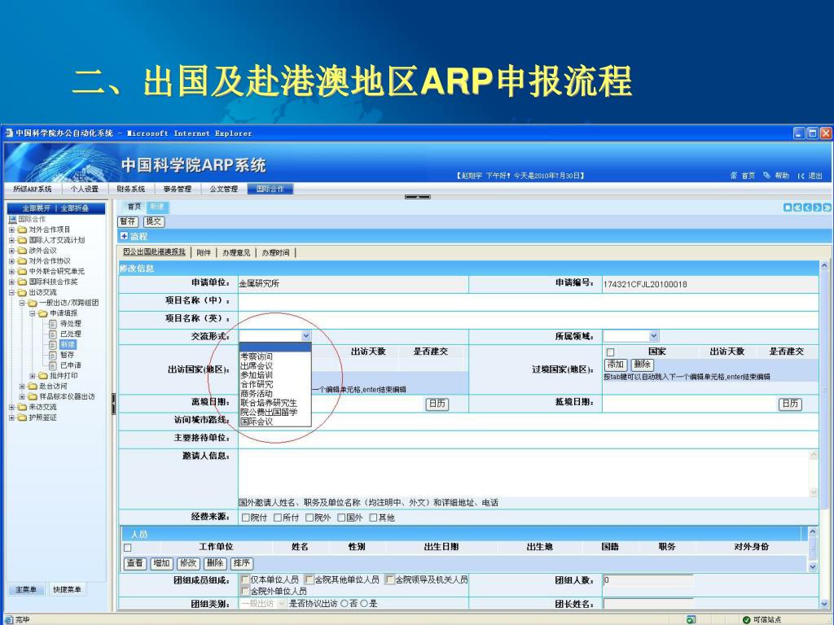
Task: Click the document icon of 已处理
Action: [x=53, y=334]
